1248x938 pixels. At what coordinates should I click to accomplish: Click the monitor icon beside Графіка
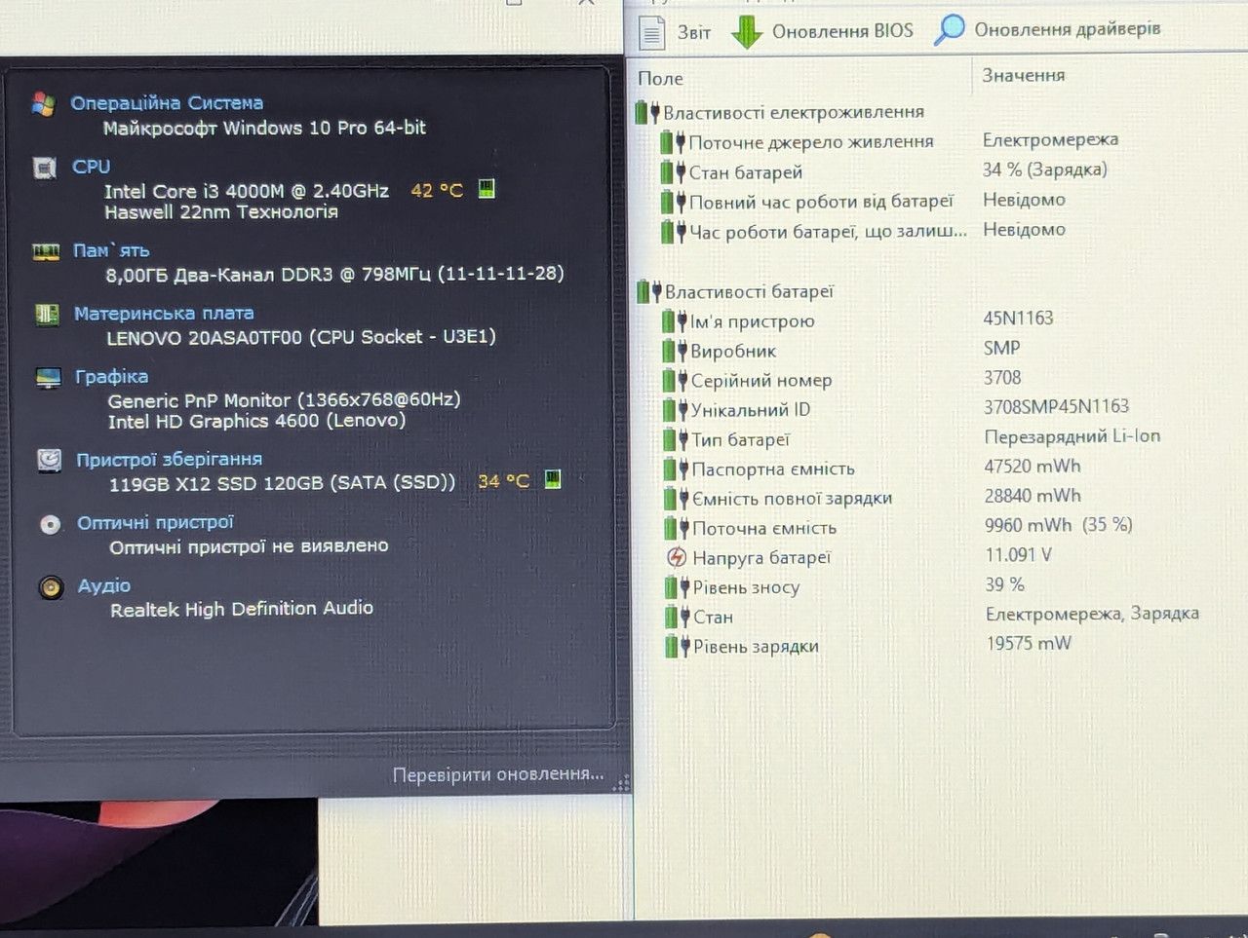(48, 378)
